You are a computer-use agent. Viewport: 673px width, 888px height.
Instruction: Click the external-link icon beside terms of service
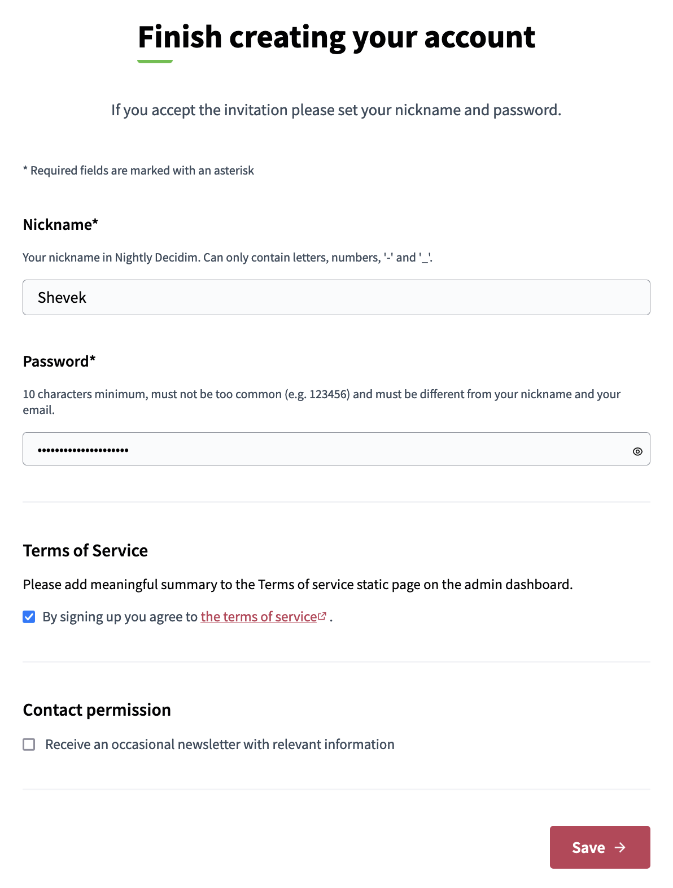click(x=322, y=616)
